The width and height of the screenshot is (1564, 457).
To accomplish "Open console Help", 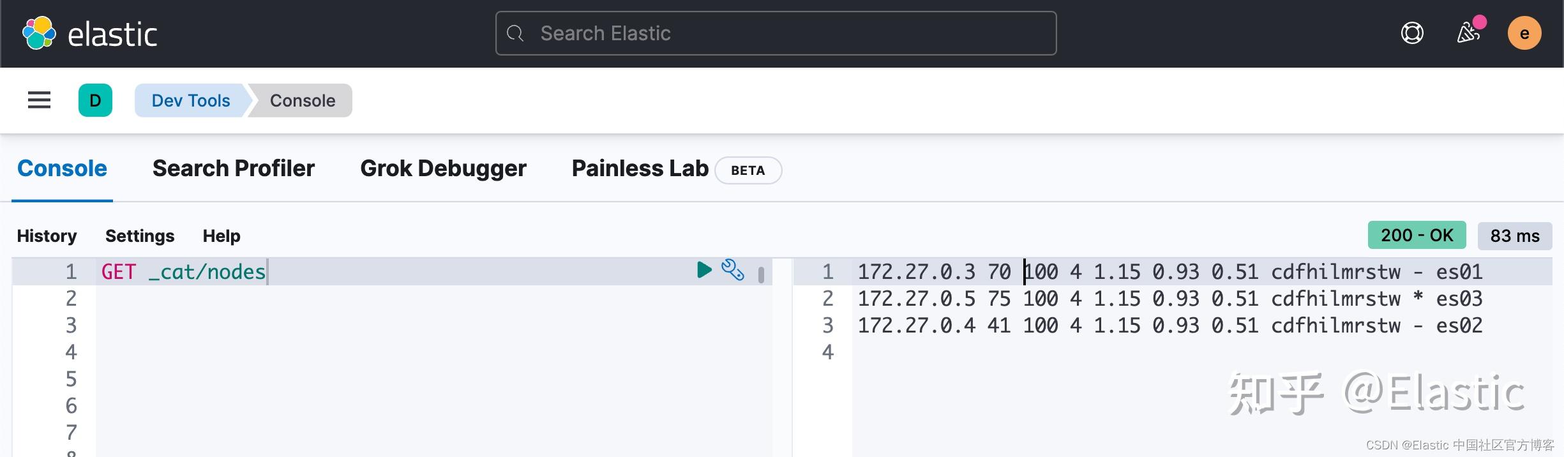I will [222, 236].
